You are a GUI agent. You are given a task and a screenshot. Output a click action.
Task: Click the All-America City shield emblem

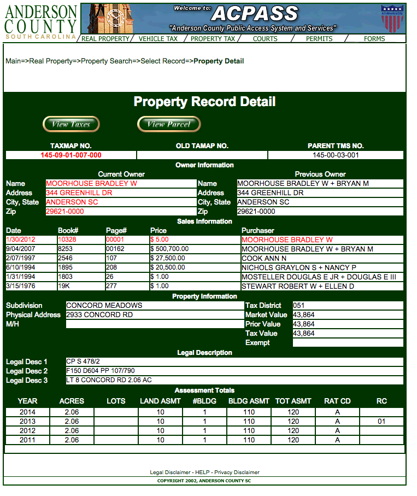(x=391, y=19)
